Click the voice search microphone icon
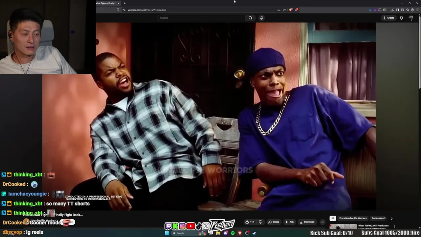Screen dimensions: 421x237 pos(261,18)
